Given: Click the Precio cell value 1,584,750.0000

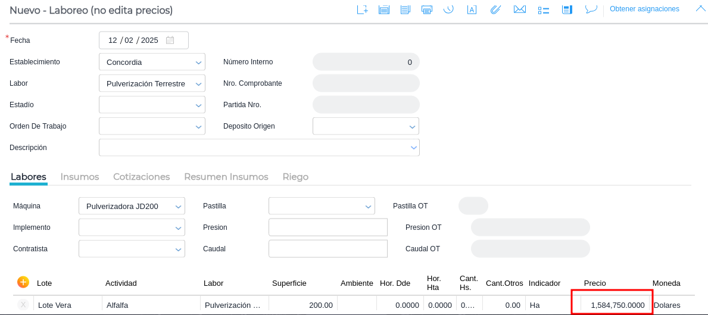Looking at the screenshot, I should click(x=617, y=305).
